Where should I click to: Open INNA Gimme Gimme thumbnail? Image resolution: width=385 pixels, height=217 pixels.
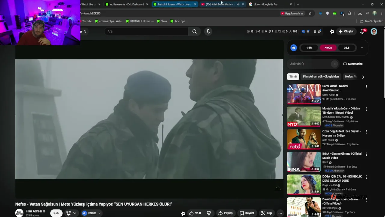coord(304,162)
